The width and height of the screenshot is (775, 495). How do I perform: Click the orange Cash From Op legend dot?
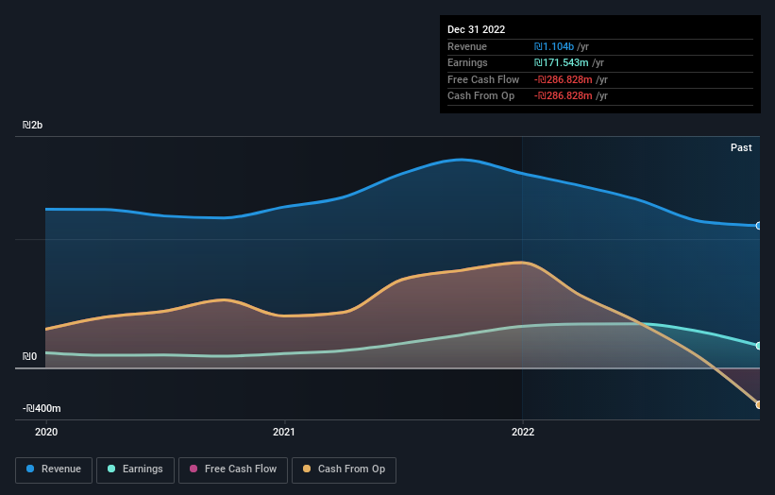[307, 469]
